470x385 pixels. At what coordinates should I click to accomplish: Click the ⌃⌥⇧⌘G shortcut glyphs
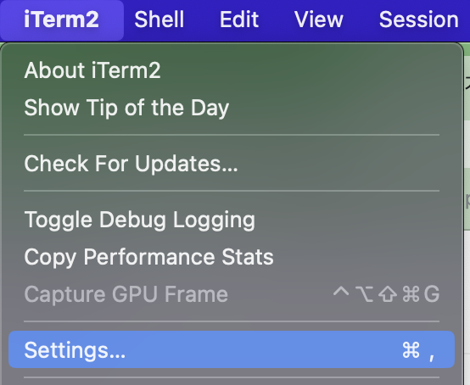386,294
